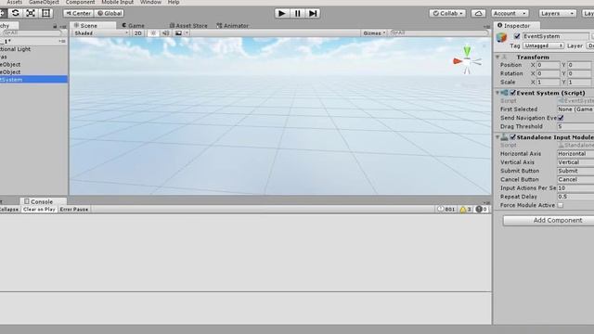Toggle EventSystem object active checkbox
The image size is (594, 334).
pos(517,36)
